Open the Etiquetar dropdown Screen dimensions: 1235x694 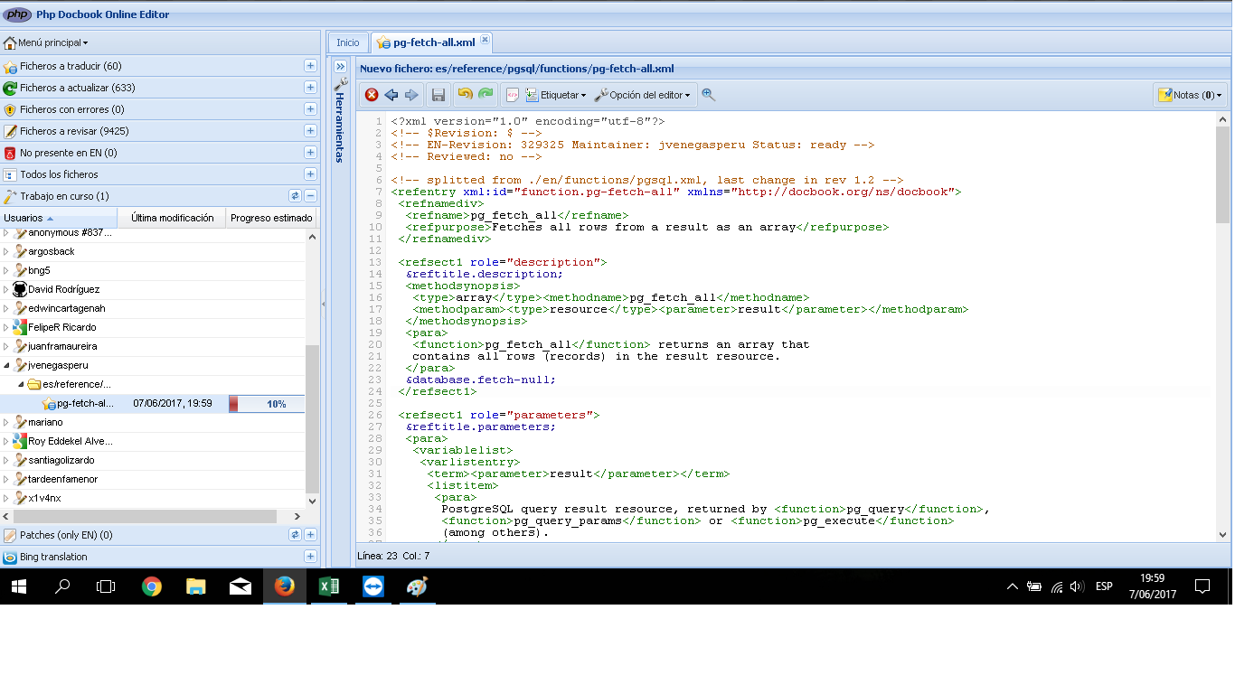556,95
